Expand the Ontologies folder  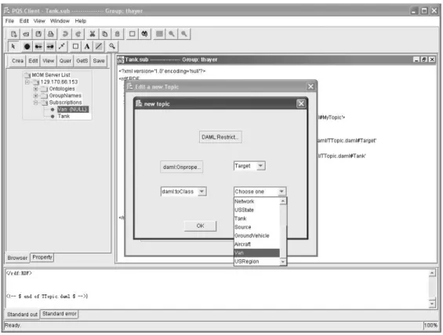point(36,88)
